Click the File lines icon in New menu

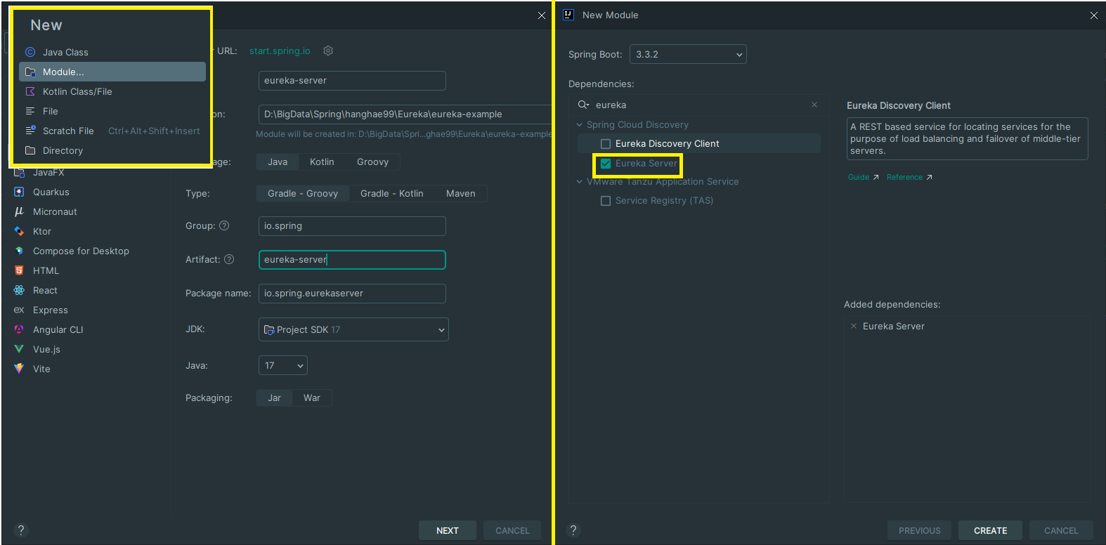tap(30, 111)
